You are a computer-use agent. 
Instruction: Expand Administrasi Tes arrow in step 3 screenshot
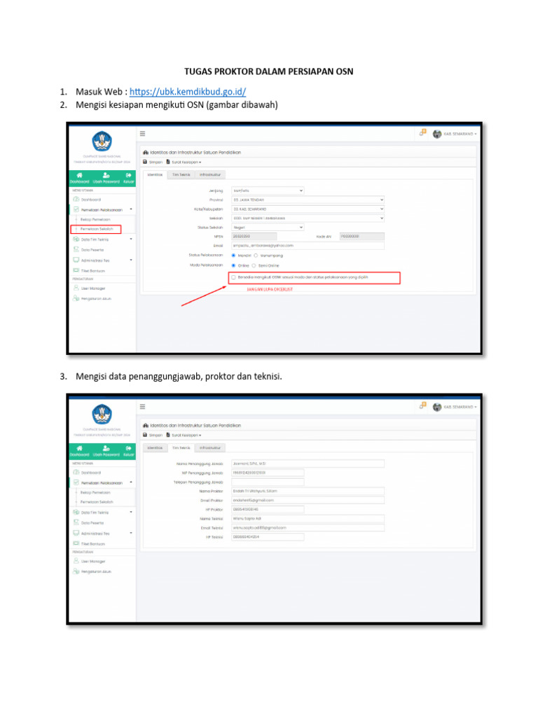click(131, 533)
